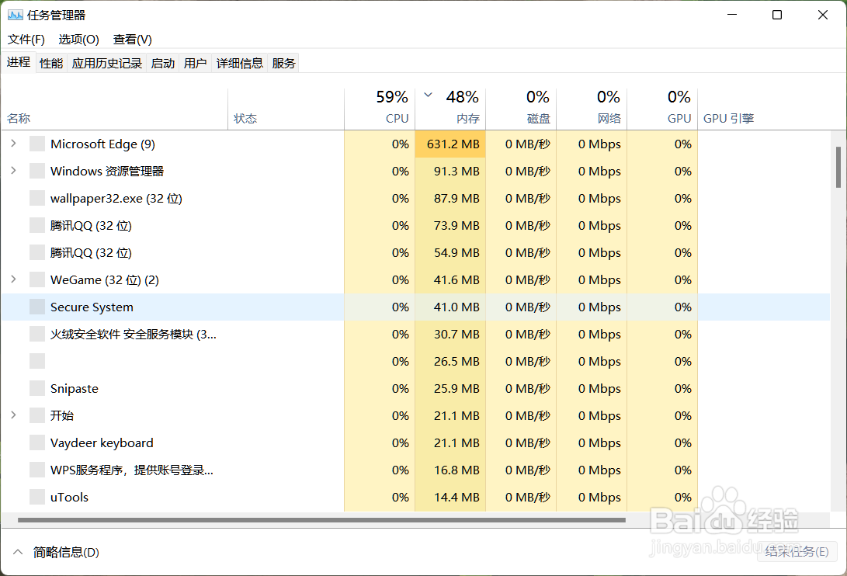Click the 91.3 MB memory cell
Image resolution: width=847 pixels, height=576 pixels.
pyautogui.click(x=450, y=172)
